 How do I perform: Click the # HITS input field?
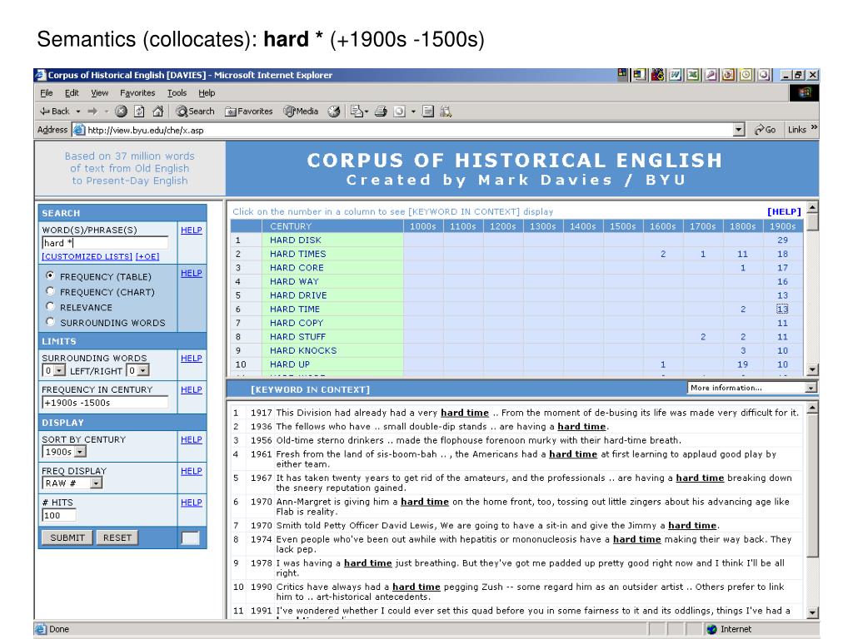point(59,515)
